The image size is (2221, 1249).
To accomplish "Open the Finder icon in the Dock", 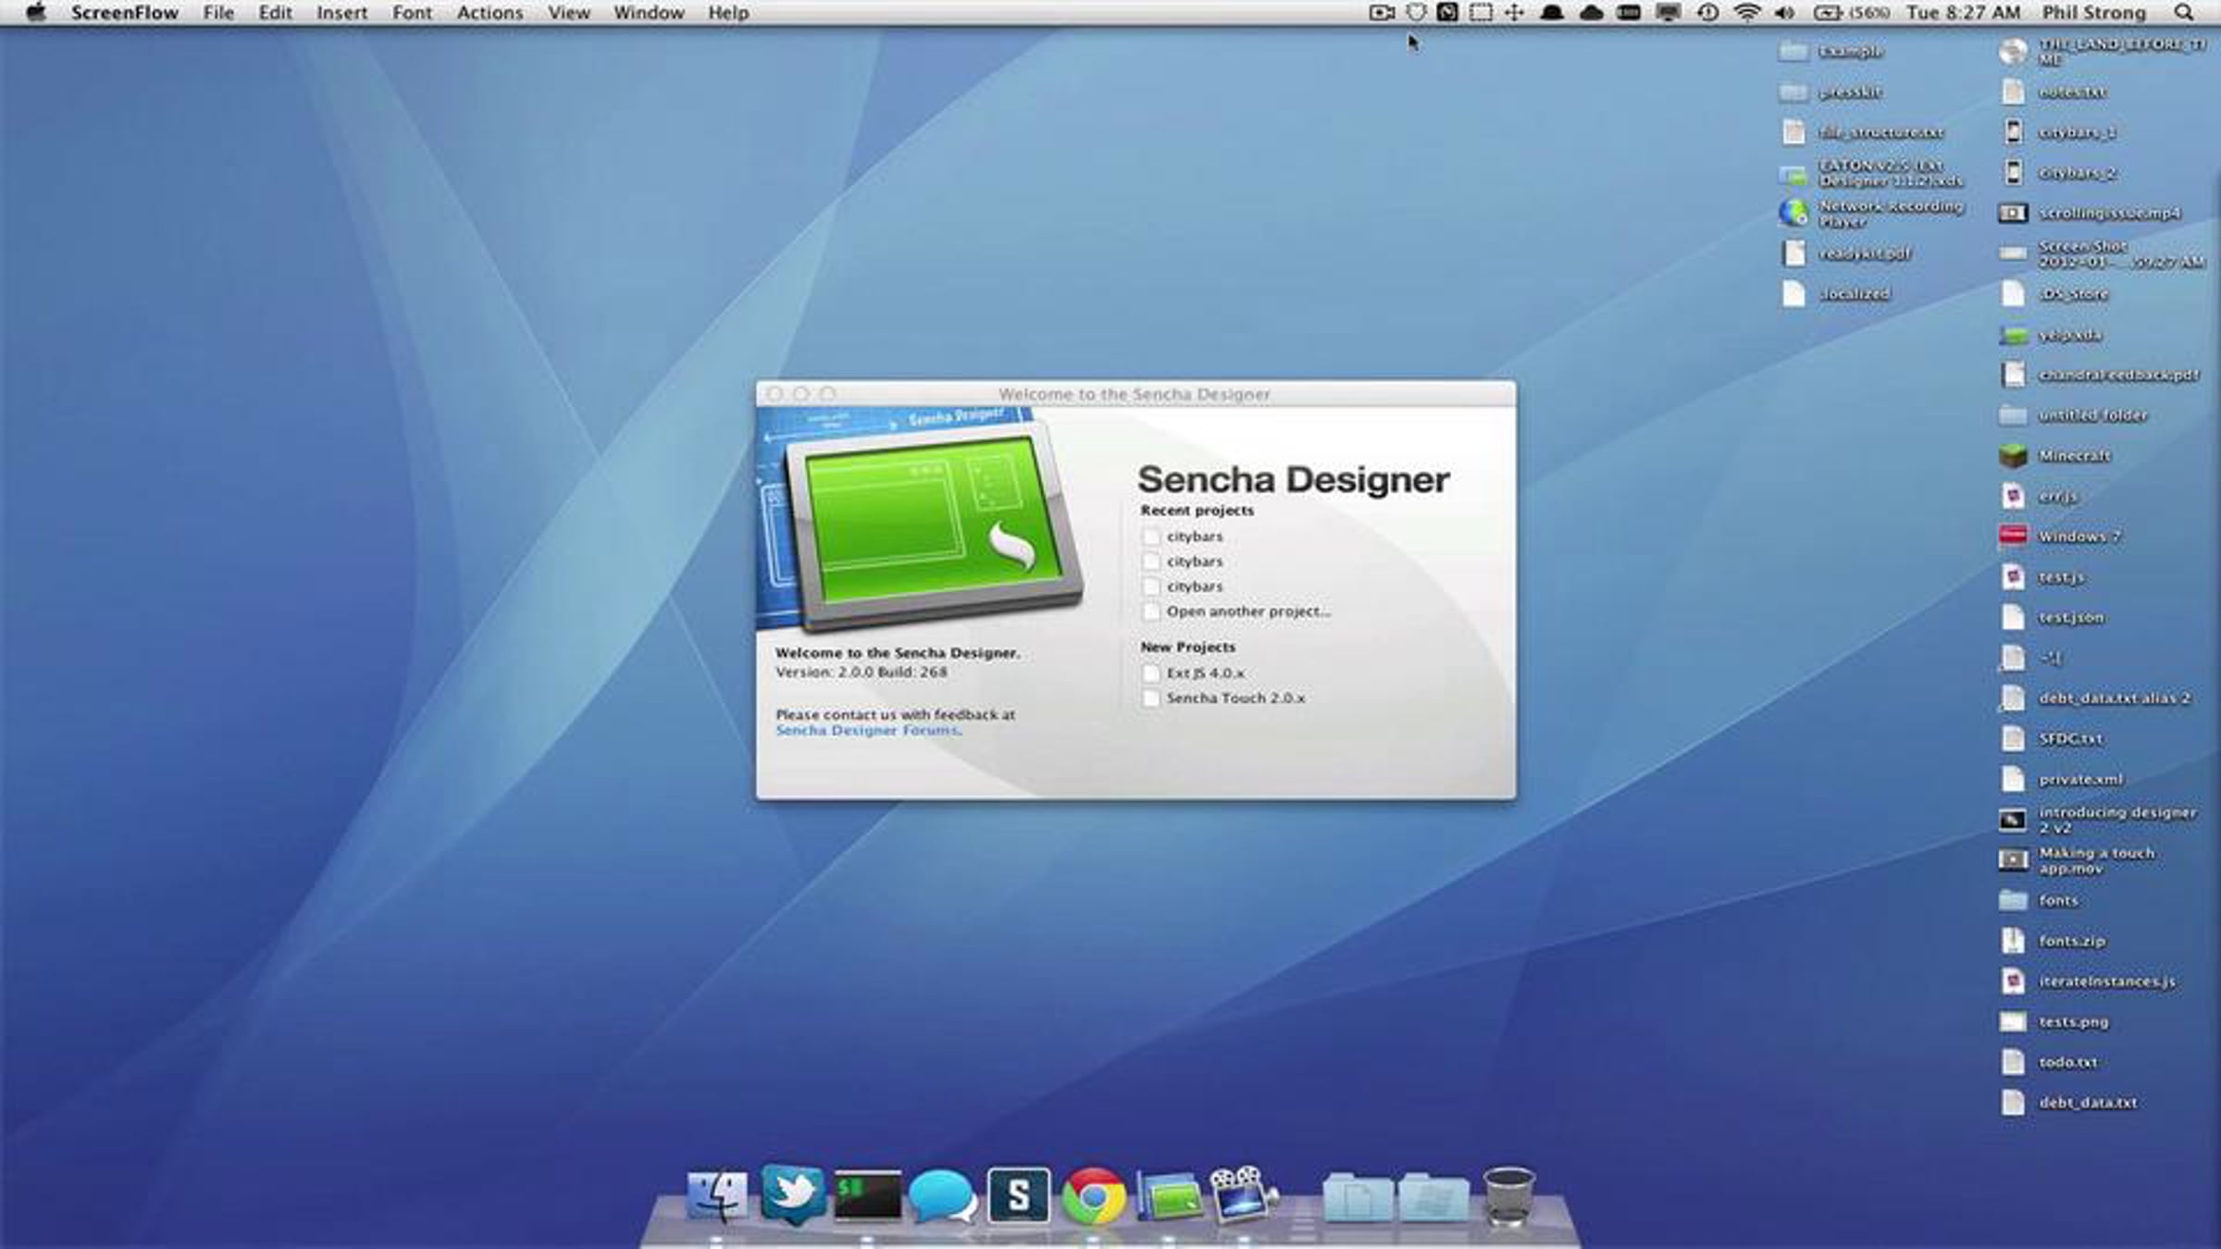I will pos(717,1195).
